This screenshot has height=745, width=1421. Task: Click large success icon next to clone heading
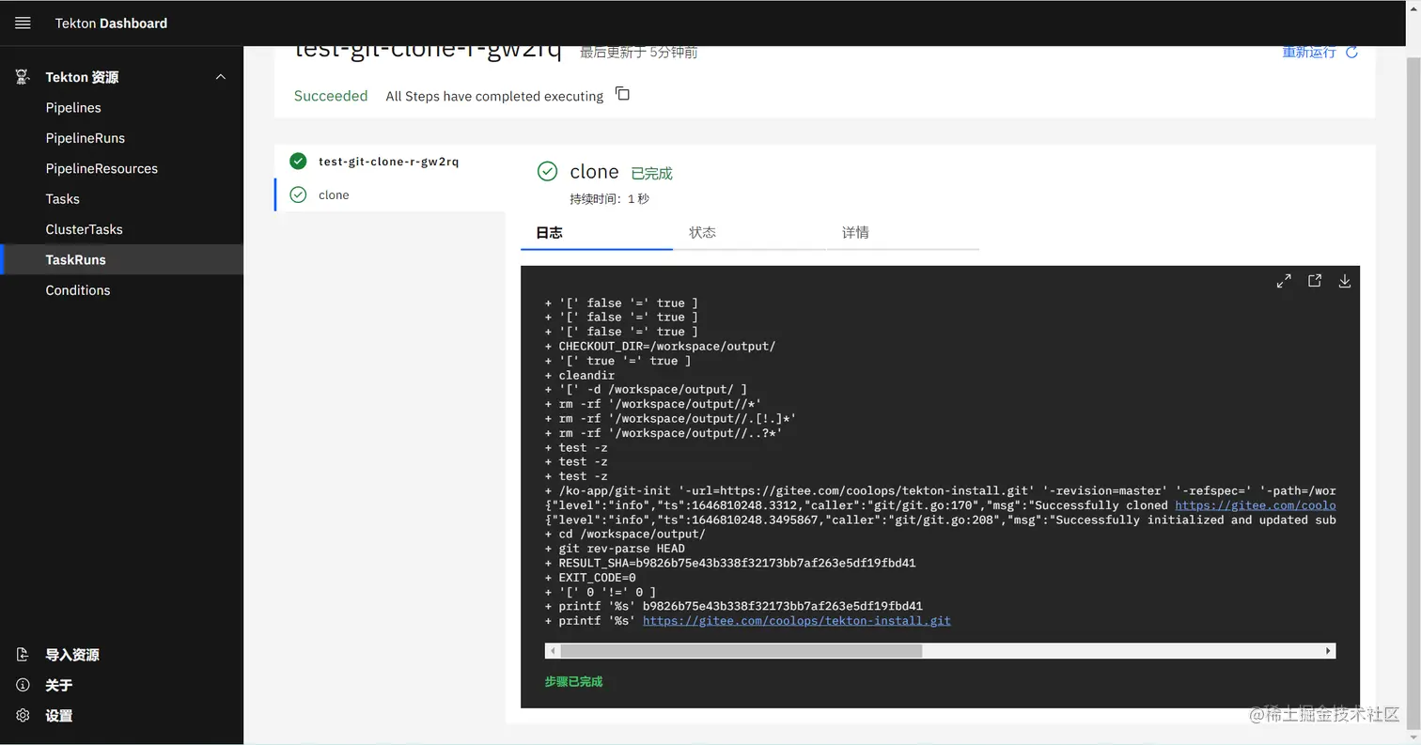[x=547, y=171]
